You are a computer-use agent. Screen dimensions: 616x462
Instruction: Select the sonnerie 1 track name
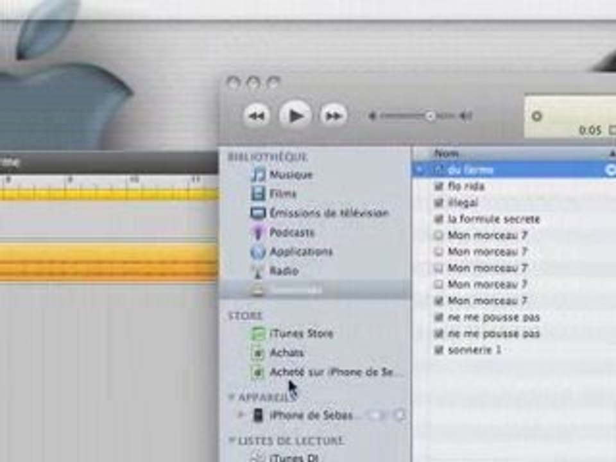[474, 350]
